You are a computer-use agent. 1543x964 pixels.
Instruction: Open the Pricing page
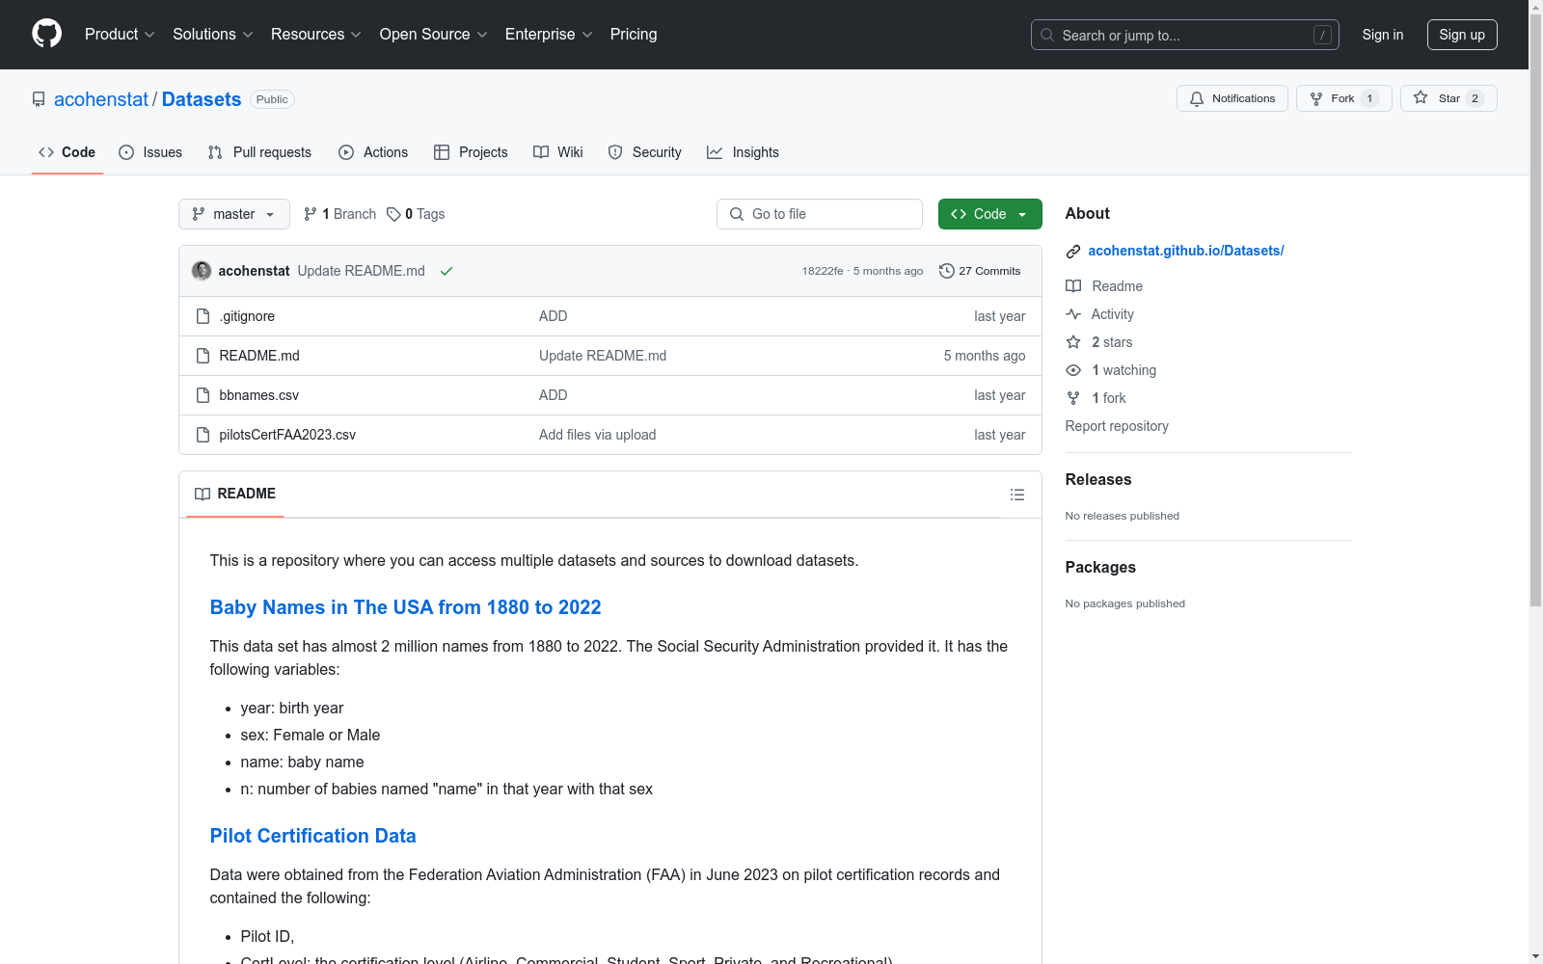coord(634,34)
